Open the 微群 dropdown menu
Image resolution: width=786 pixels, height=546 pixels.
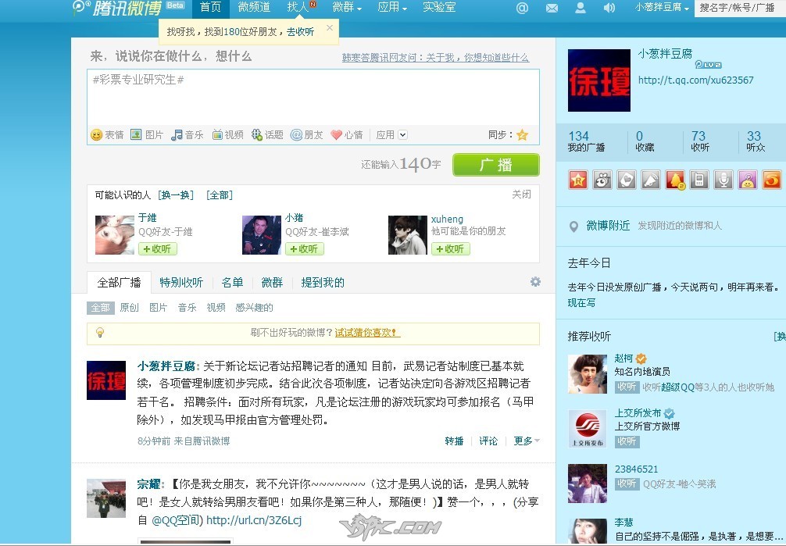pos(347,8)
